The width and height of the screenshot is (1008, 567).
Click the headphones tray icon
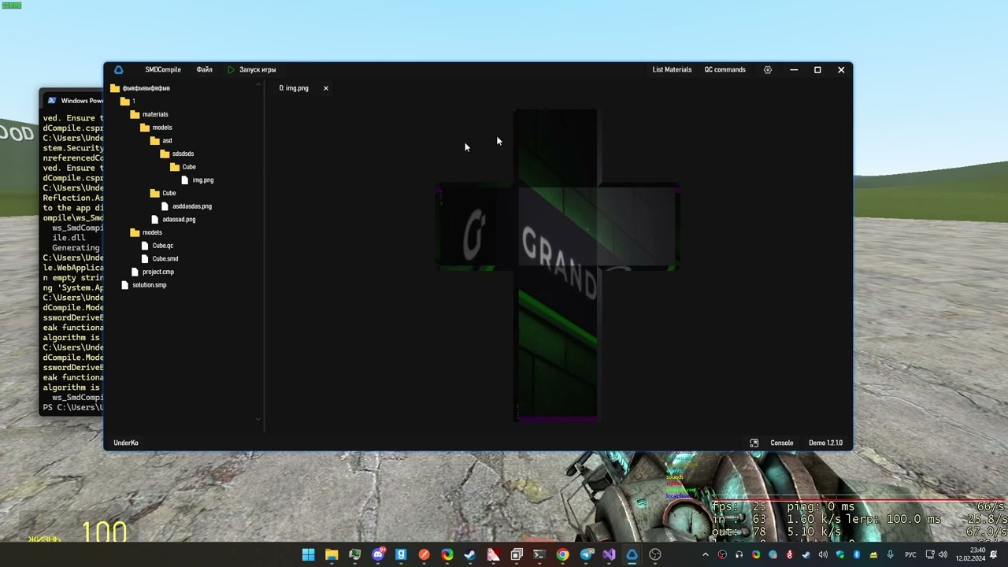739,554
